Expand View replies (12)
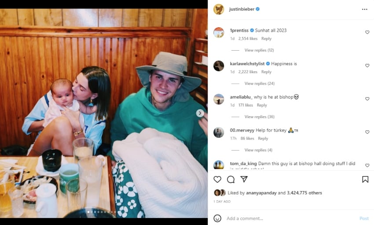This screenshot has width=374, height=225. (x=259, y=50)
